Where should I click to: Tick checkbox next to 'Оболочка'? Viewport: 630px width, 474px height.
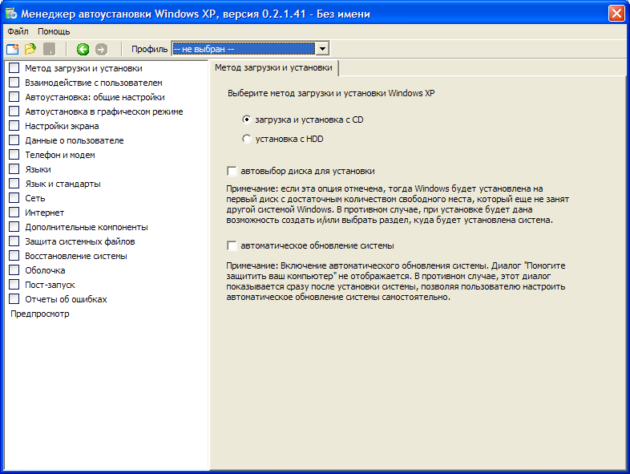tap(14, 270)
